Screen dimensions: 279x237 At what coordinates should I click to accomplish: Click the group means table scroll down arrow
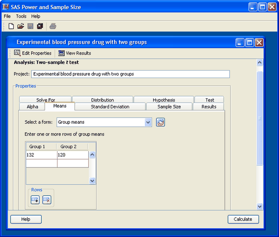click(92, 181)
